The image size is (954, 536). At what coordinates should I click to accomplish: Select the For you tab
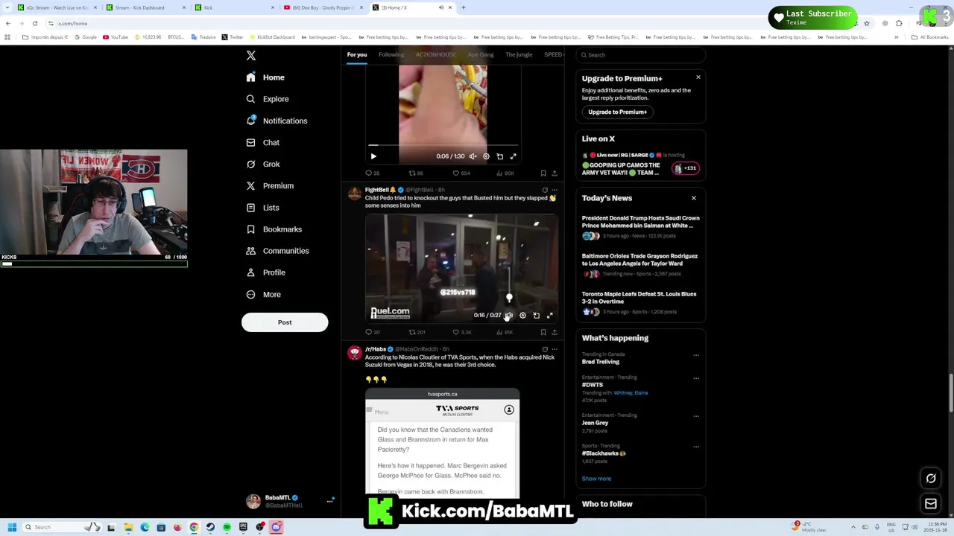pyautogui.click(x=357, y=54)
